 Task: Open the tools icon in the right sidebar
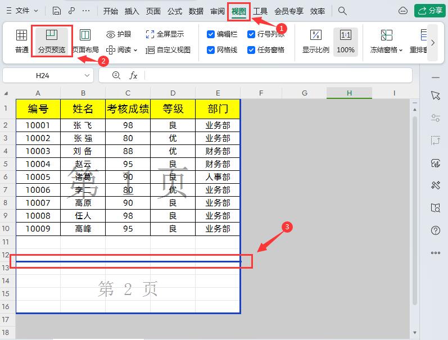click(x=436, y=185)
